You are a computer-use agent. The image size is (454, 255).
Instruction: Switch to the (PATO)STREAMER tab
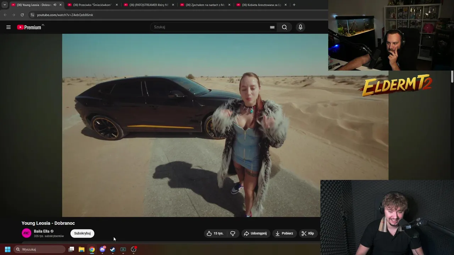(149, 5)
